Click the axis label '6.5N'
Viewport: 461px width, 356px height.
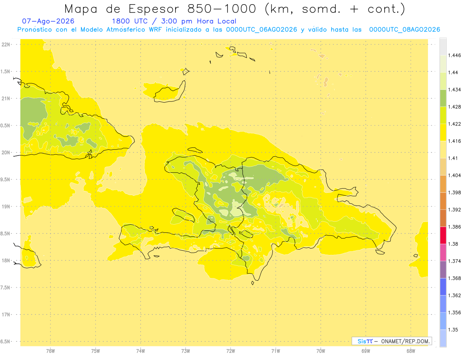point(5,341)
